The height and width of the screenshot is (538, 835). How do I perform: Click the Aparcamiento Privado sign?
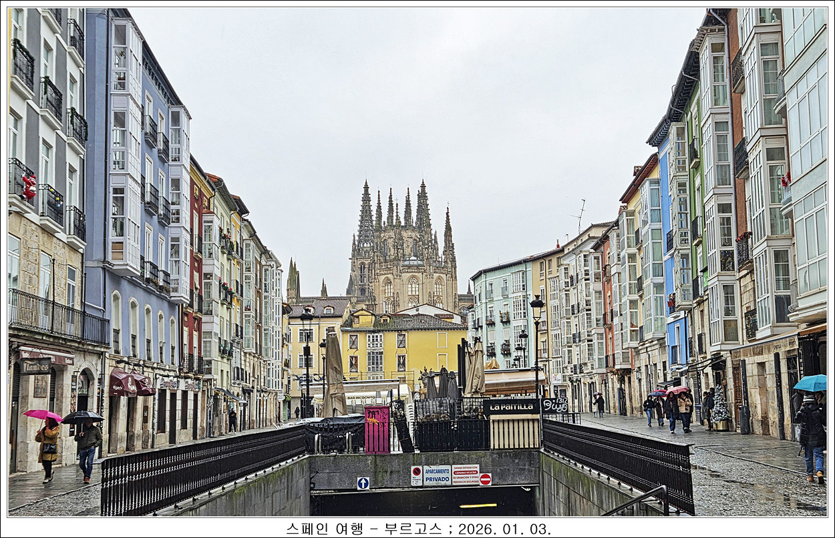tap(437, 475)
